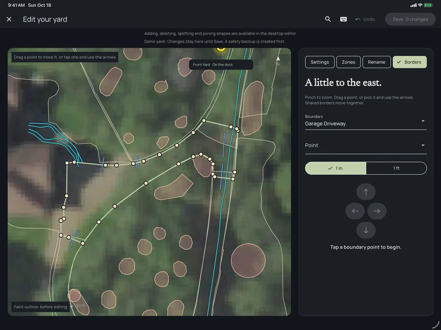This screenshot has width=441, height=330.
Task: Tap the 'A little to the east.' heading
Action: pos(343,82)
